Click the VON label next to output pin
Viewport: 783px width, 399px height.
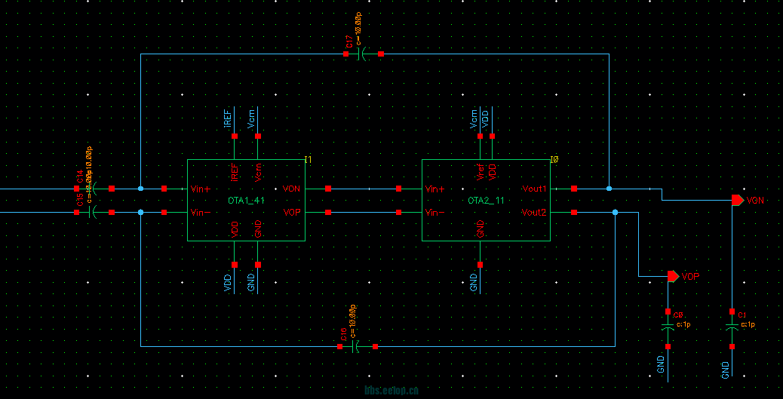(756, 200)
